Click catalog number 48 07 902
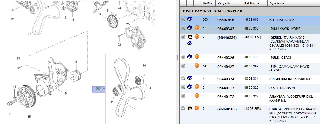Viewport: 320px width, 124px height. [251, 66]
